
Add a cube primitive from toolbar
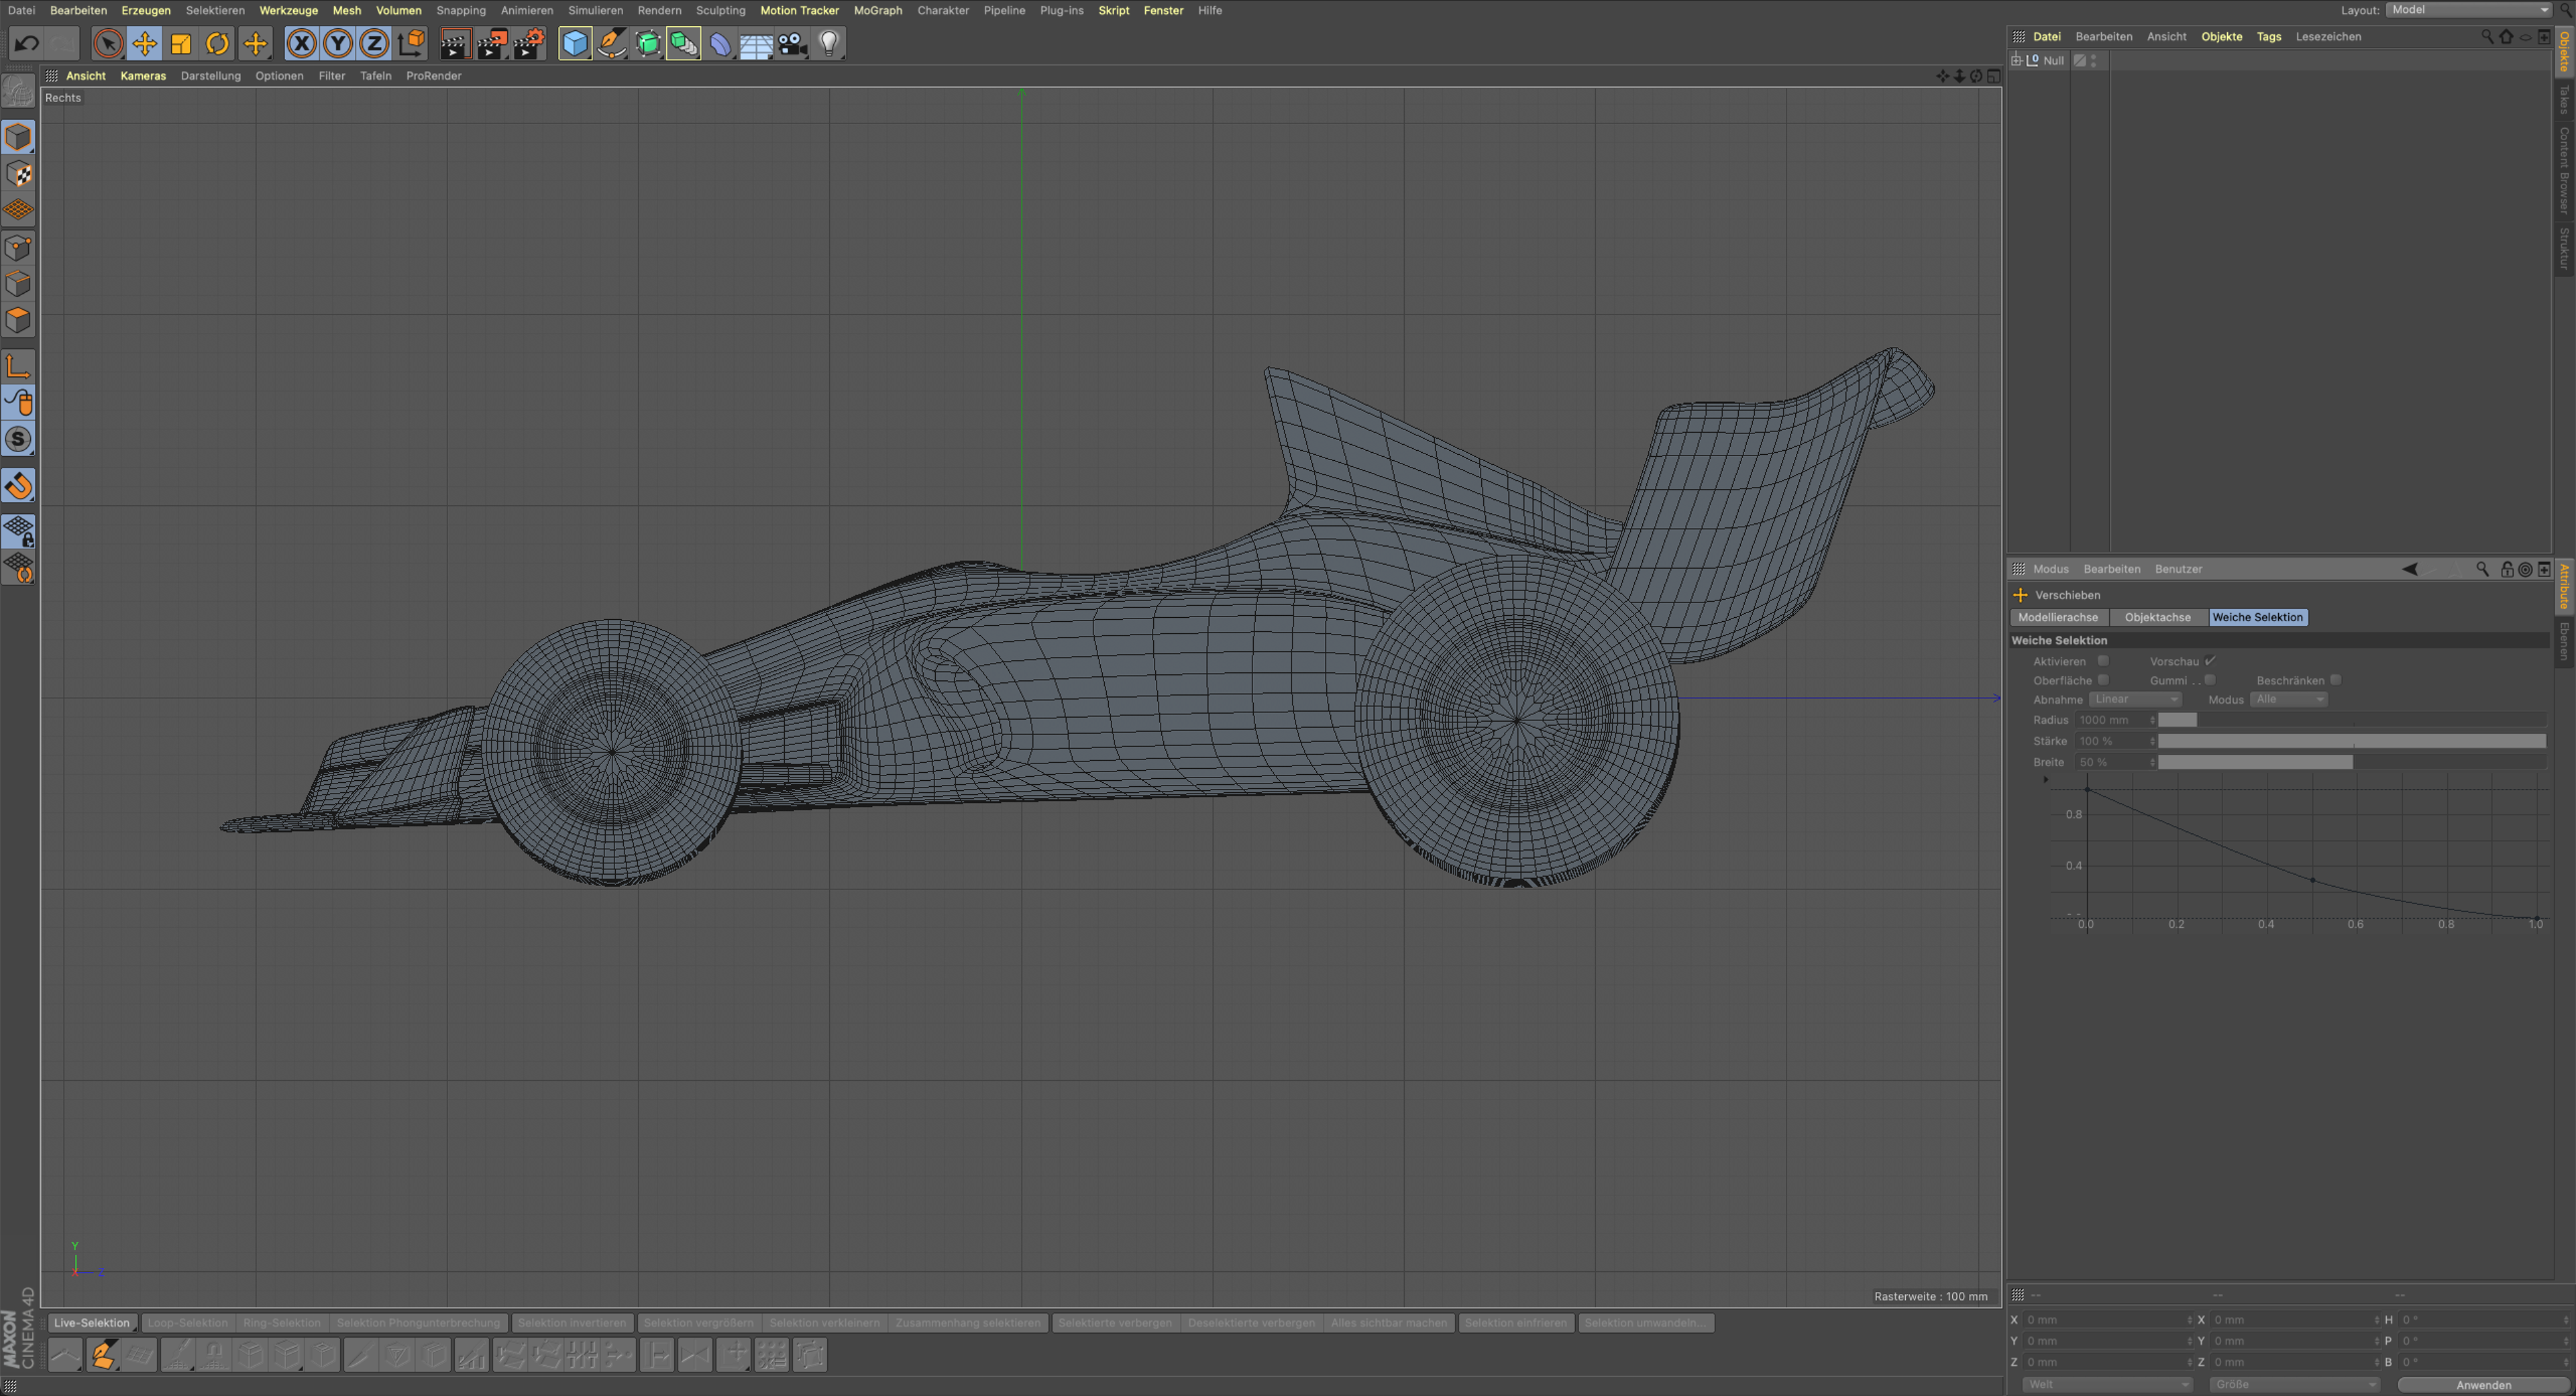575,43
